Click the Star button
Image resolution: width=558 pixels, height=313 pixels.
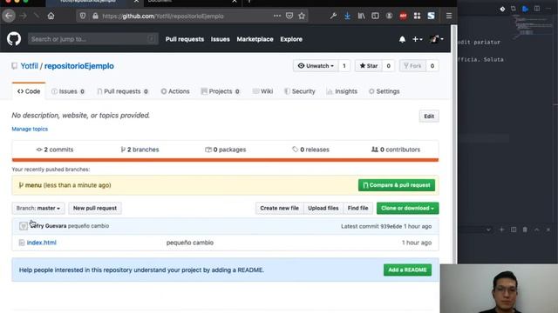(369, 66)
